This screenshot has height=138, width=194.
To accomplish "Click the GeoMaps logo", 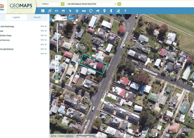I will [x=21, y=6].
